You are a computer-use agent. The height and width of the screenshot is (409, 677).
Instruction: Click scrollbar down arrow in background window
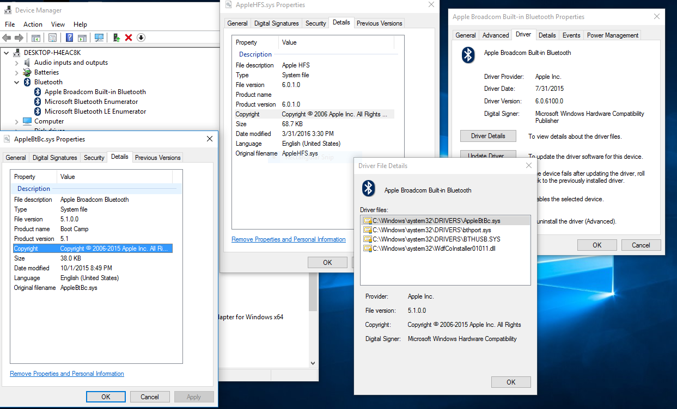[313, 363]
